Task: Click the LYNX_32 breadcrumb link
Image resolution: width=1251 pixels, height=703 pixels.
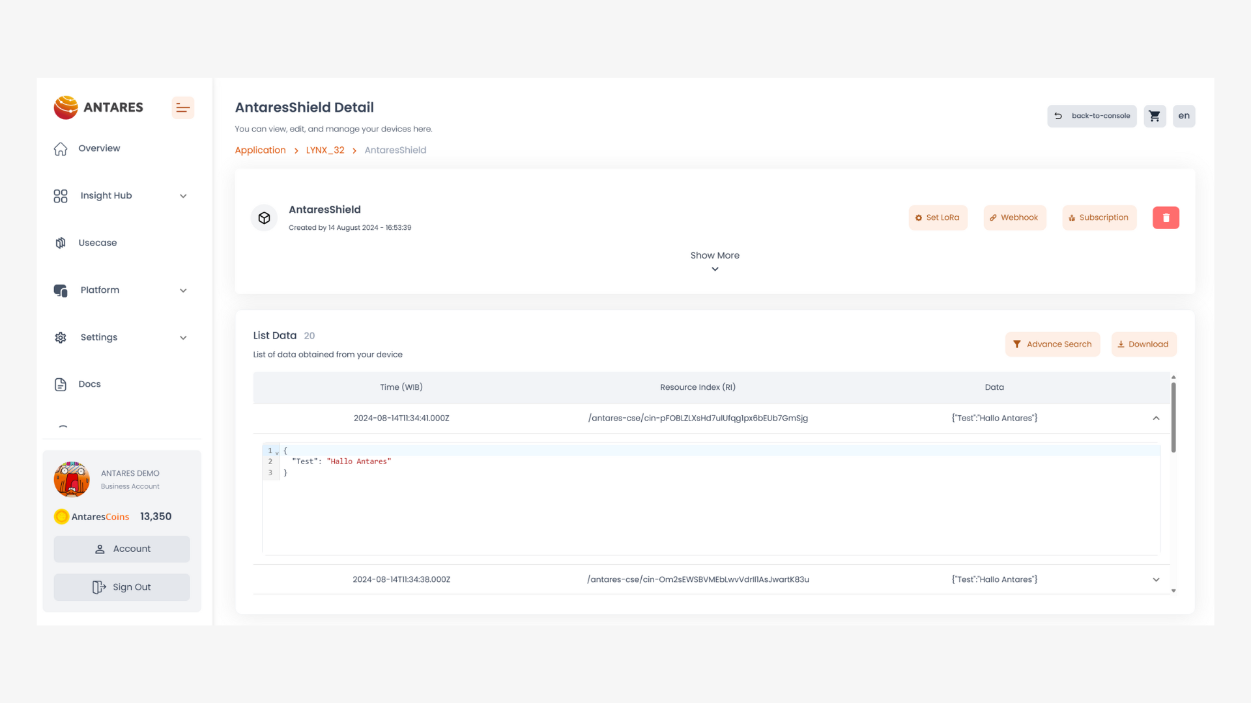Action: [325, 150]
